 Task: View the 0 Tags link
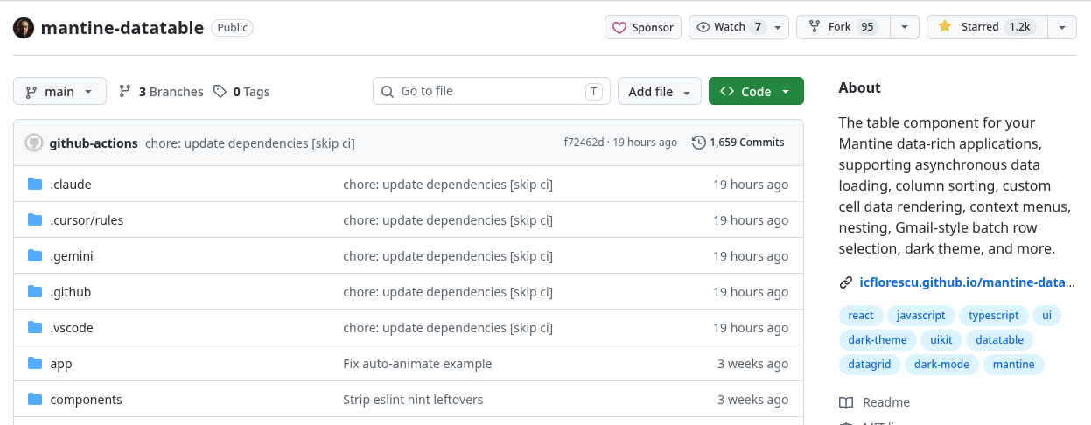coord(242,91)
